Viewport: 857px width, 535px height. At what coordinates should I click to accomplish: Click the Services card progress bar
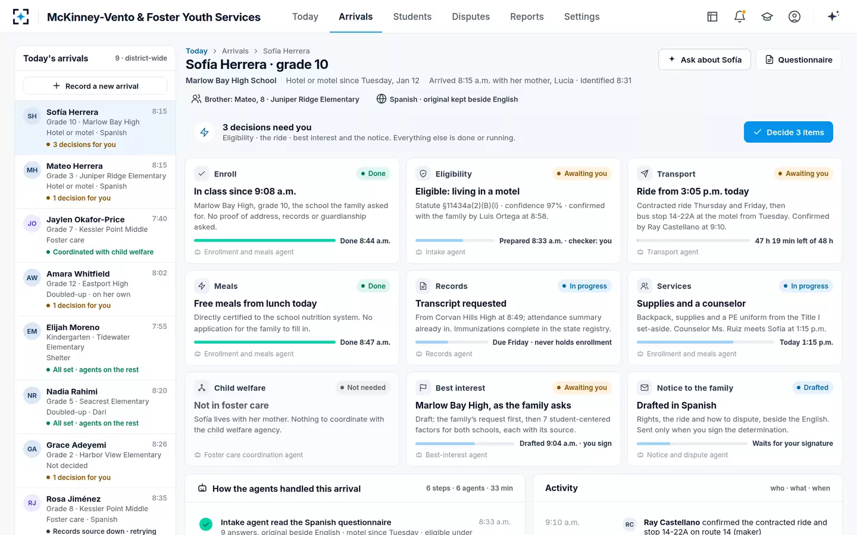[x=706, y=342]
